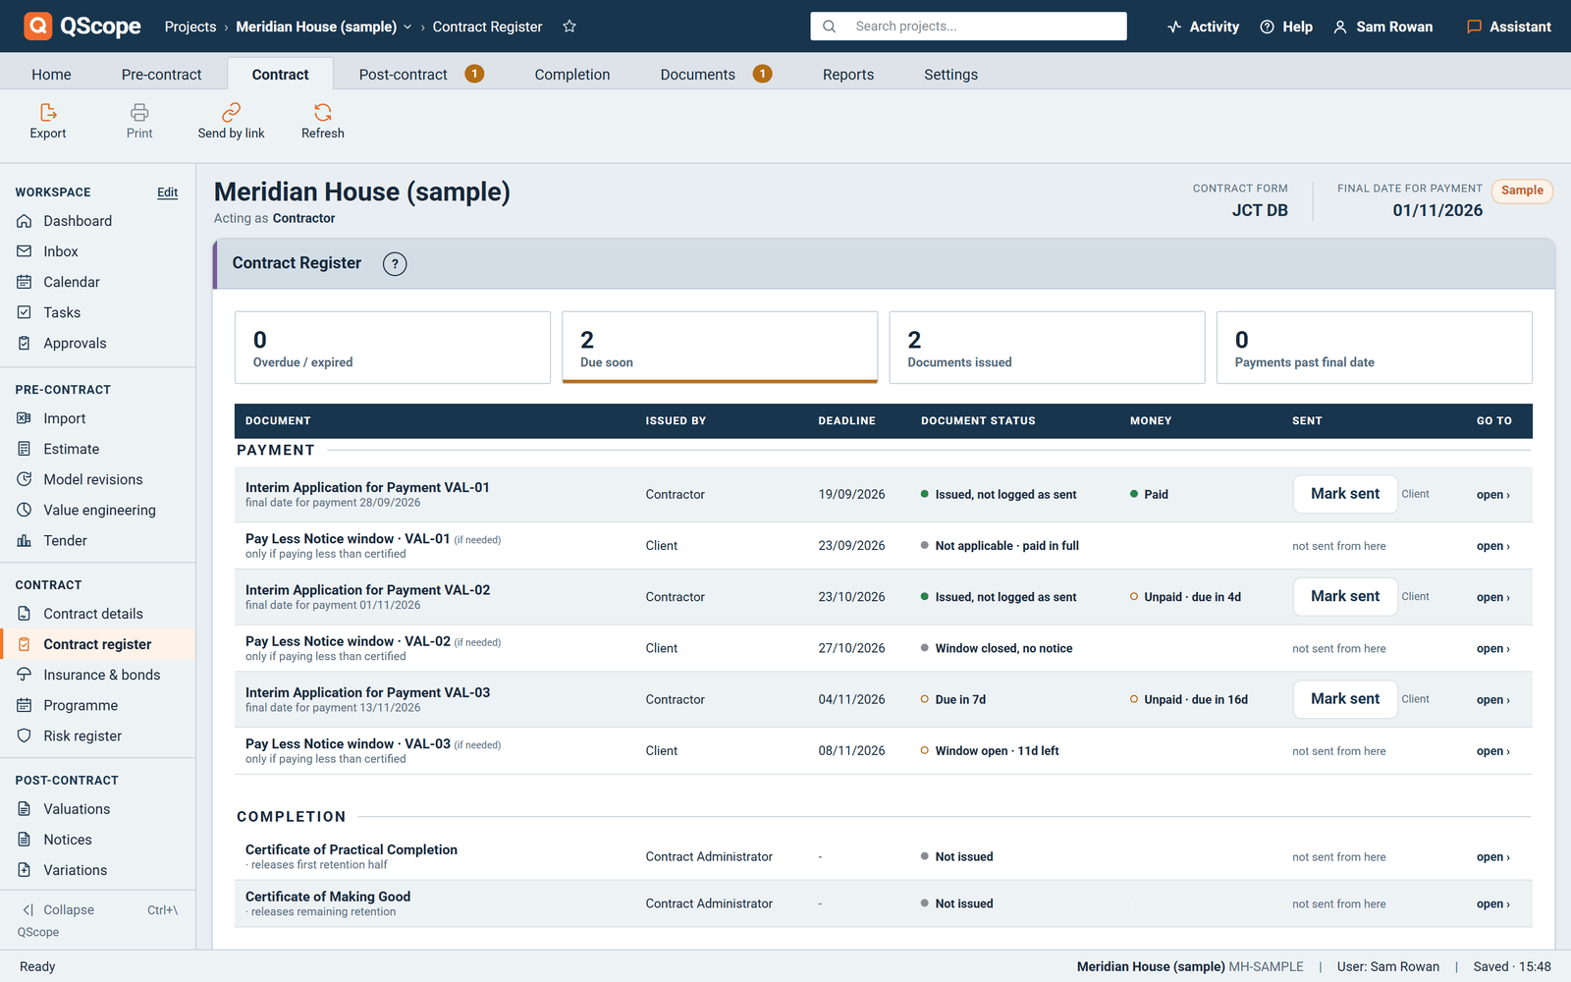1571x982 pixels.
Task: Open the Completion tab
Action: 572,74
